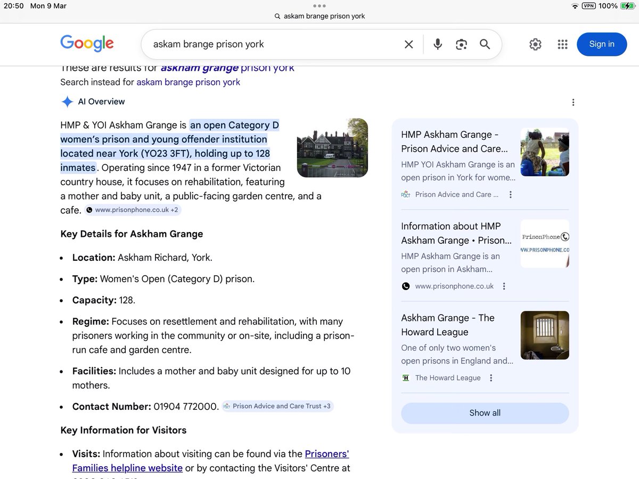Viewport: 639px width, 479px height.
Task: Open Google Lens image search
Action: click(461, 45)
